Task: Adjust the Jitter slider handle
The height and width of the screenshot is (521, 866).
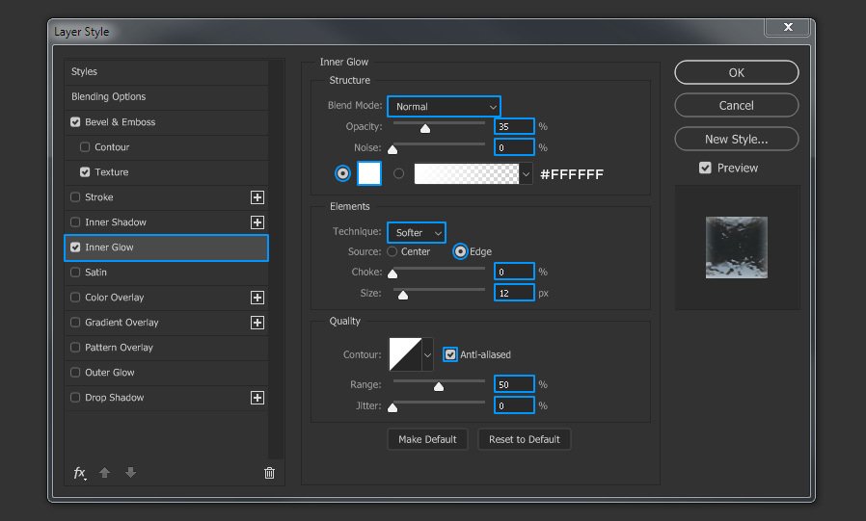Action: coord(392,407)
